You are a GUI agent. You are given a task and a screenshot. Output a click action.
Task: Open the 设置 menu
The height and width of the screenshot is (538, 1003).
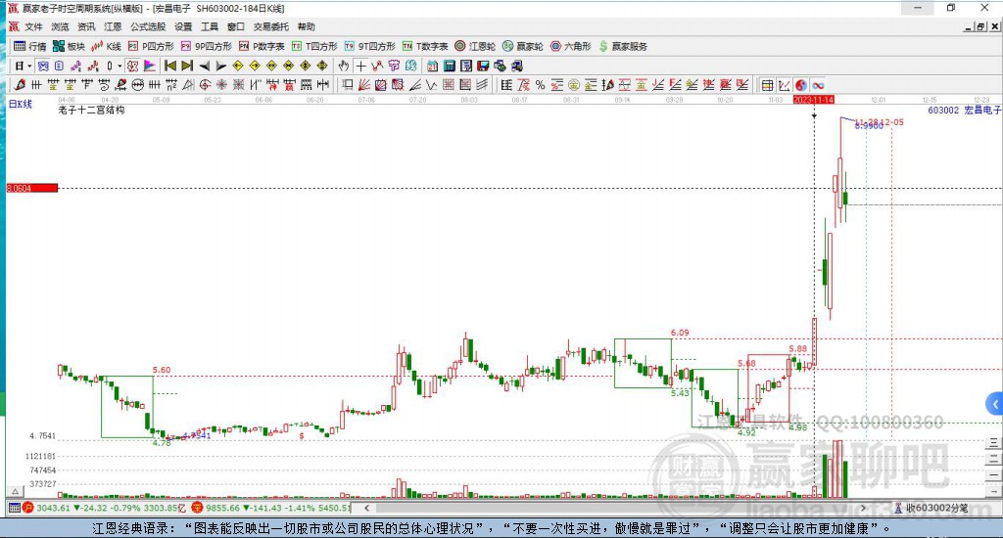point(183,26)
